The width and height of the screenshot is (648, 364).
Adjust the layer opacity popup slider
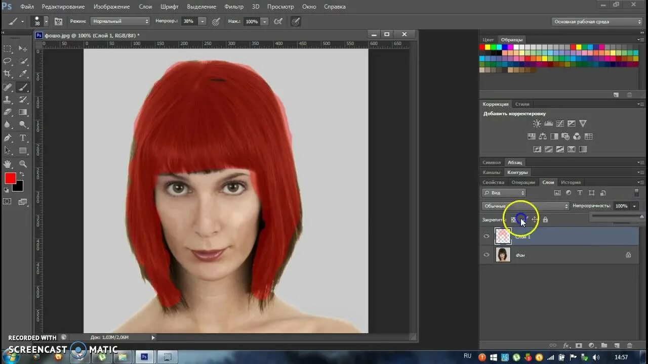tap(642, 217)
